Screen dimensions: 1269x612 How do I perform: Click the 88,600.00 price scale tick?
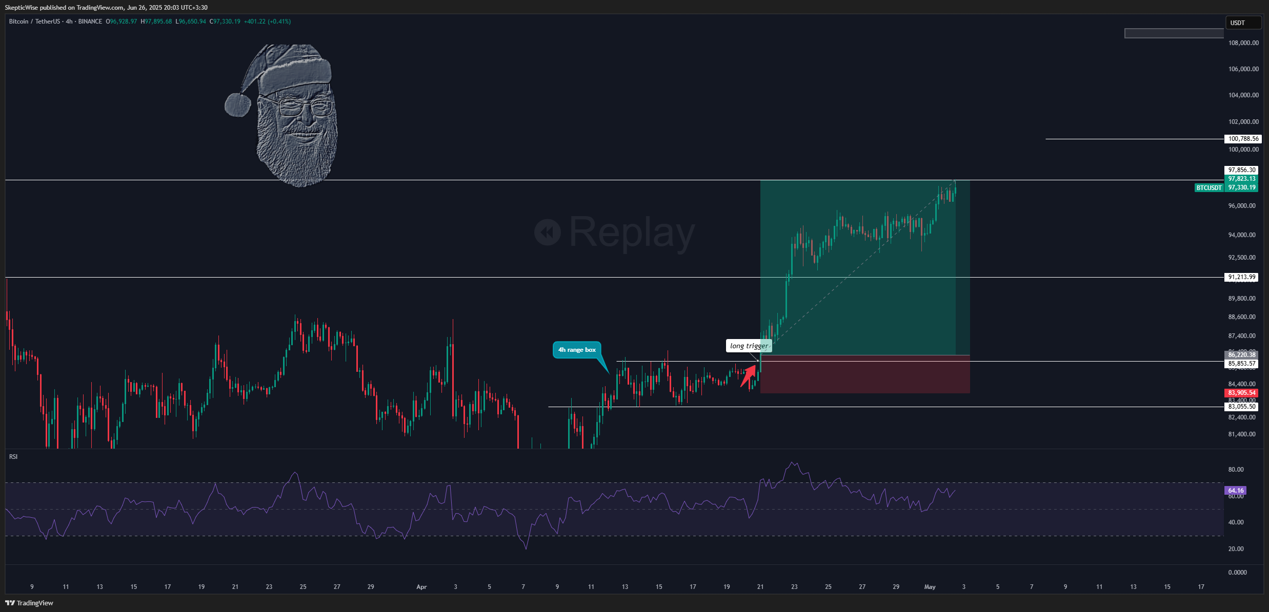(x=1242, y=317)
